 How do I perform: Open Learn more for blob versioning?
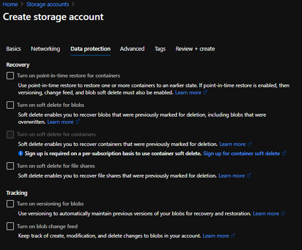coord(266,213)
